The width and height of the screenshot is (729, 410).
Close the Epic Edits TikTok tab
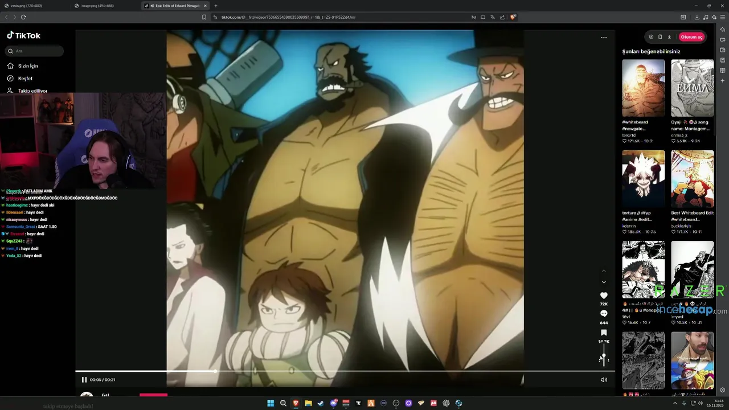tap(206, 6)
